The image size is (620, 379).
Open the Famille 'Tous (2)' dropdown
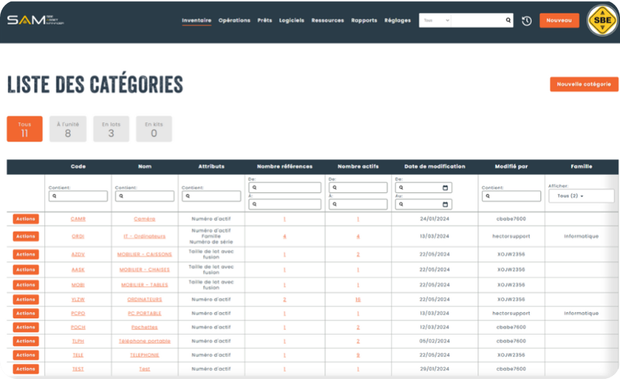(581, 196)
